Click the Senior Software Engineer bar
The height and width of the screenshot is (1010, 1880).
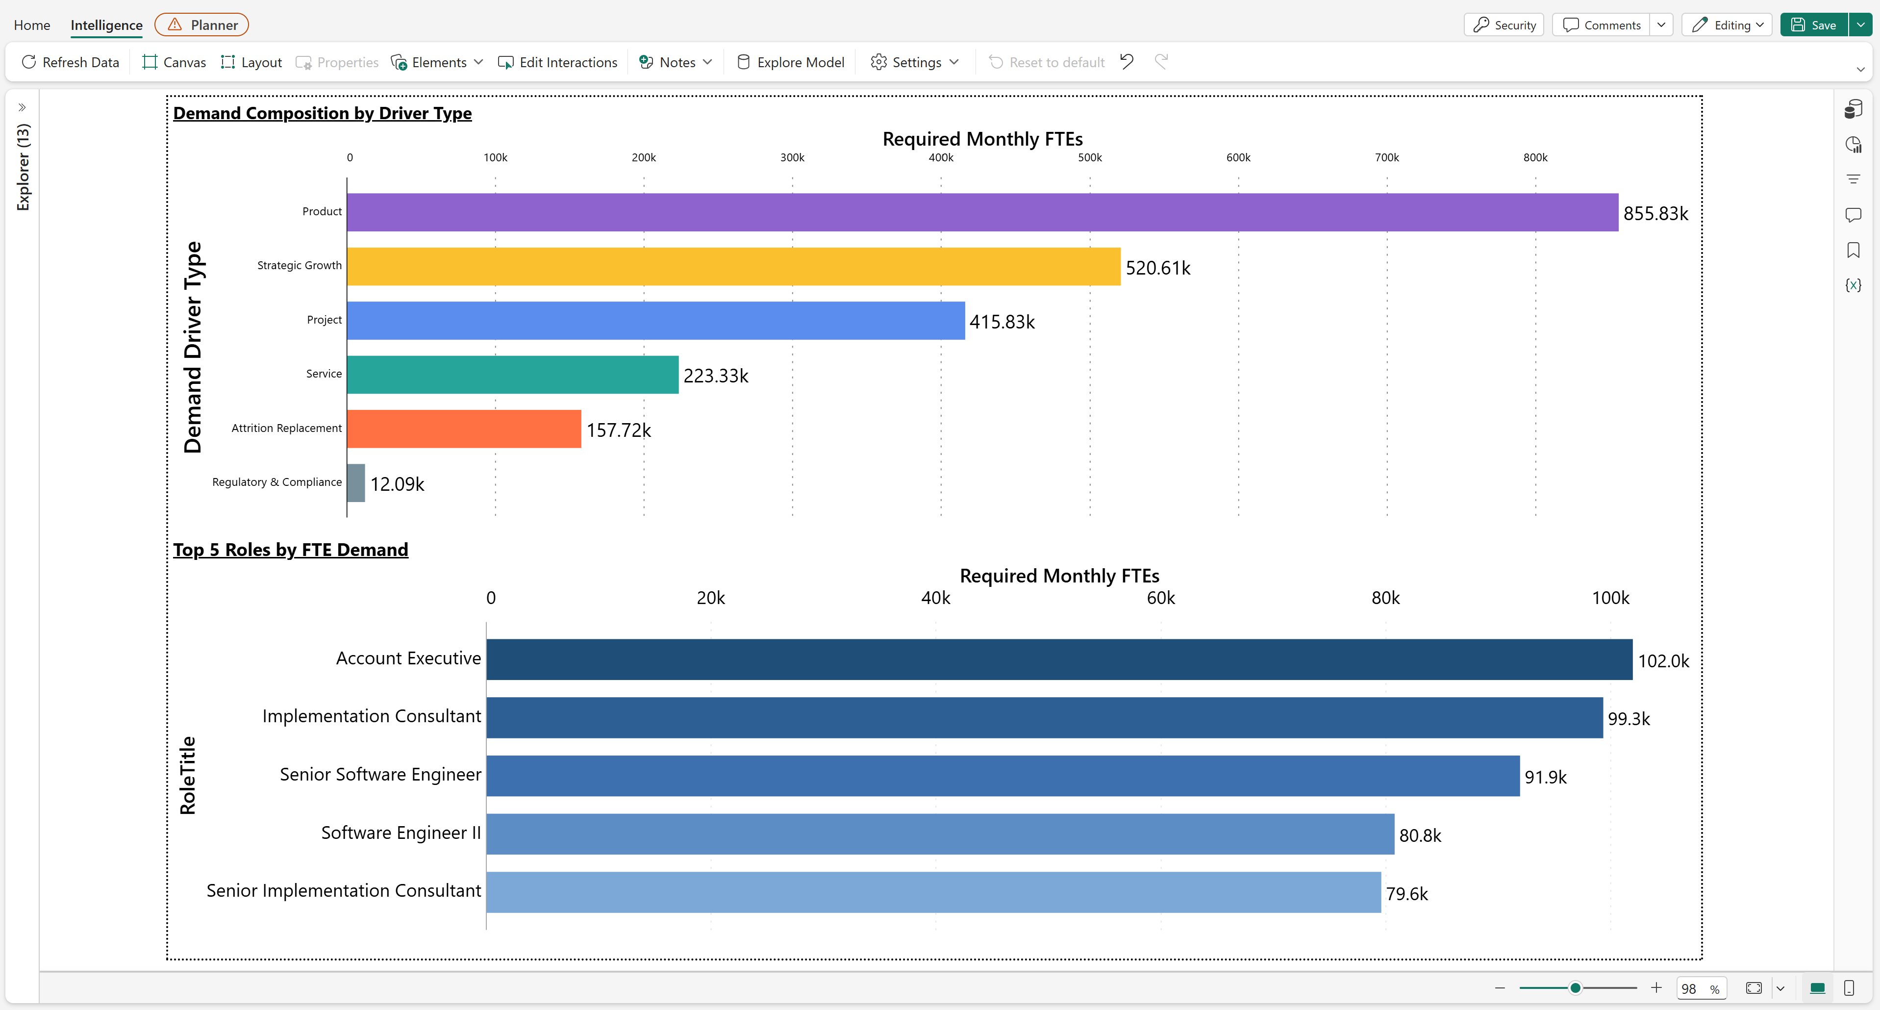point(1003,776)
